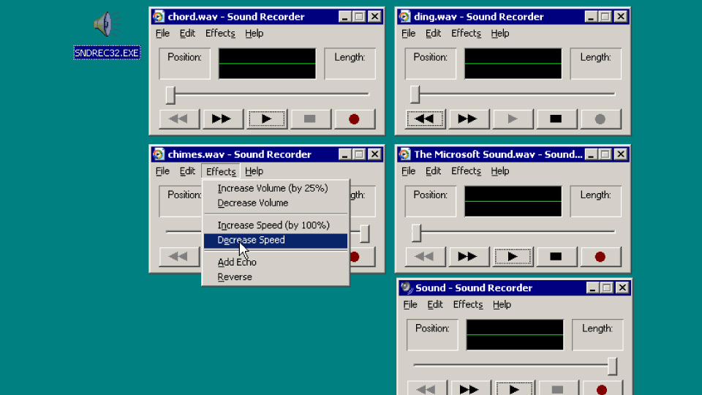Click waveform display in ding.wav window
Viewport: 702px width, 395px height.
513,64
